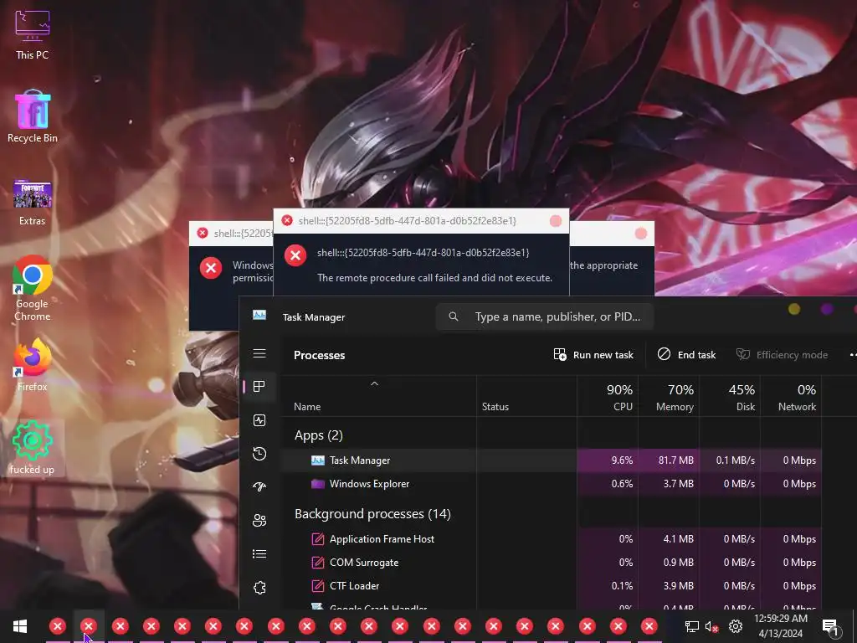Image resolution: width=857 pixels, height=643 pixels.
Task: Open the gear shortcut named 'fucked up'
Action: click(x=33, y=448)
